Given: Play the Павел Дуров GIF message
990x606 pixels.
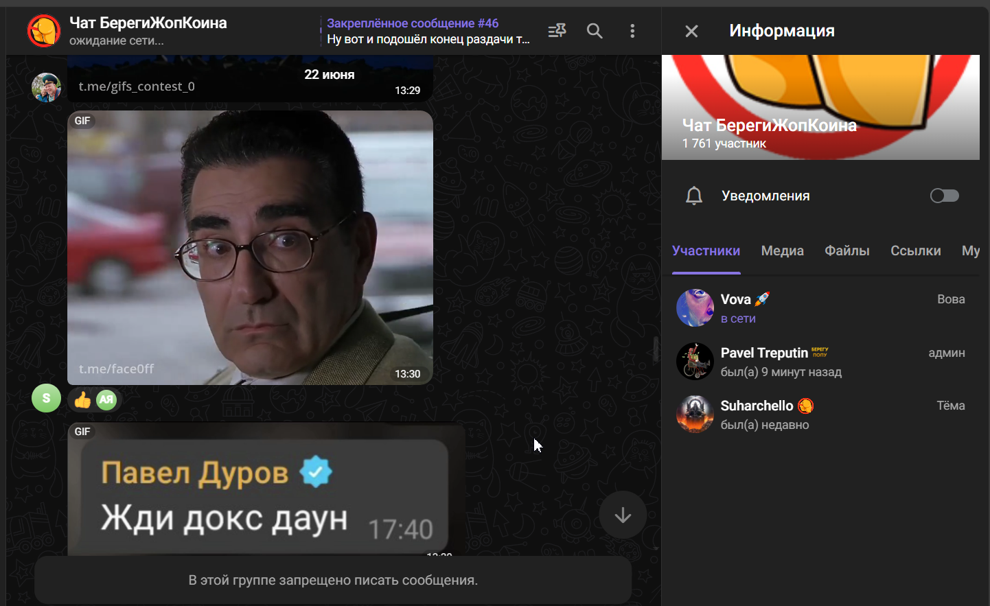Looking at the screenshot, I should coord(266,489).
